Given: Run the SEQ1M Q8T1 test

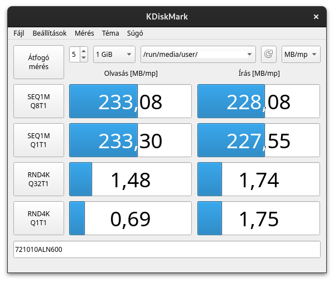Looking at the screenshot, I should click(39, 101).
